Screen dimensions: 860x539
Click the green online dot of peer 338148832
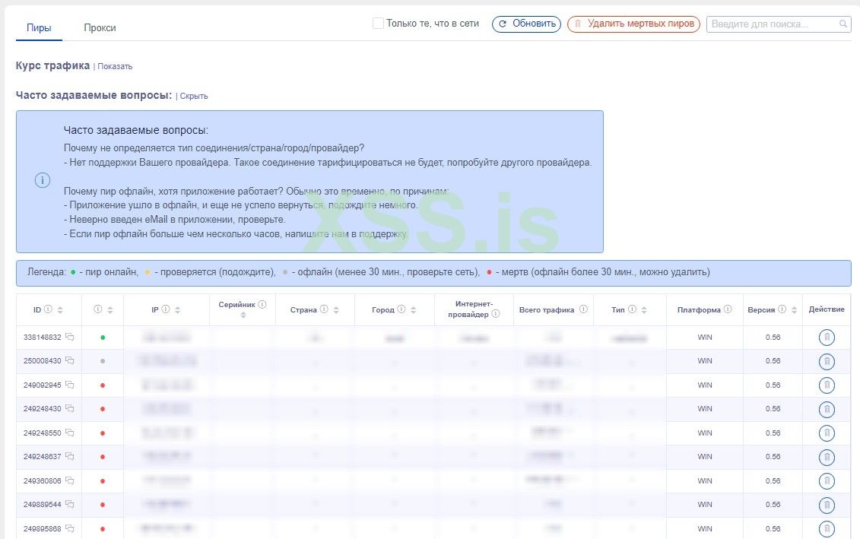click(103, 338)
